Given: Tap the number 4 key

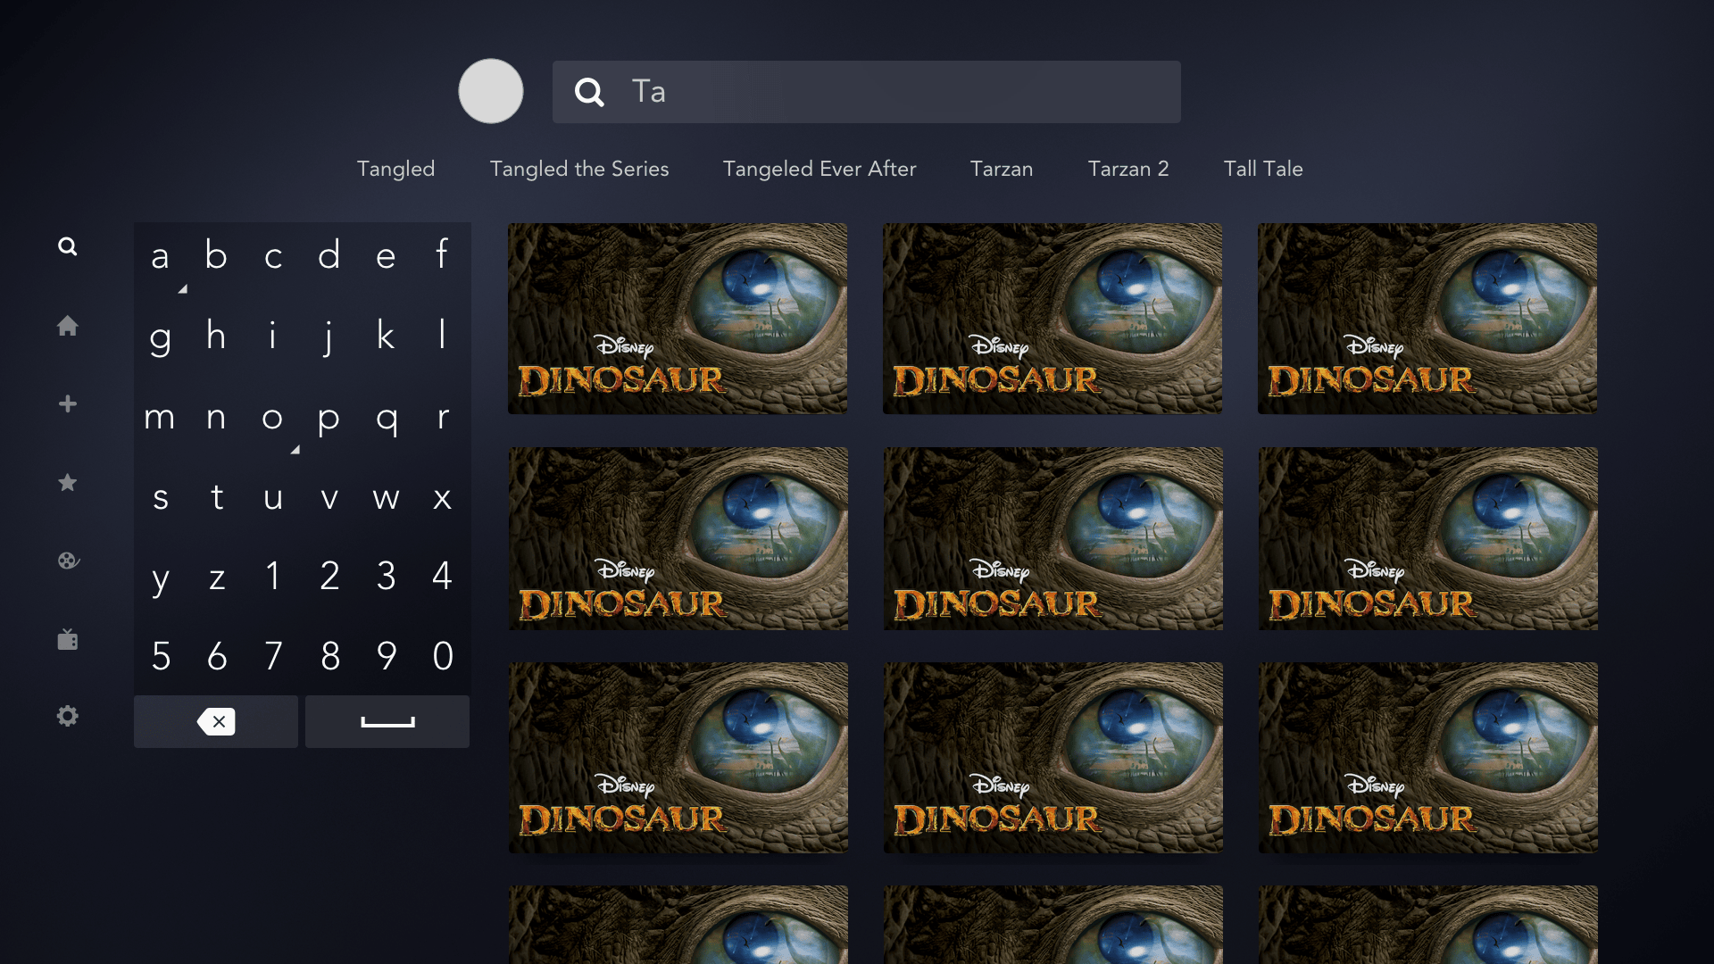Looking at the screenshot, I should coord(442,576).
